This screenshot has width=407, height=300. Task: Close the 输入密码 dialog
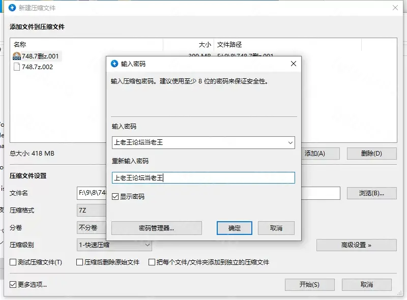click(294, 64)
